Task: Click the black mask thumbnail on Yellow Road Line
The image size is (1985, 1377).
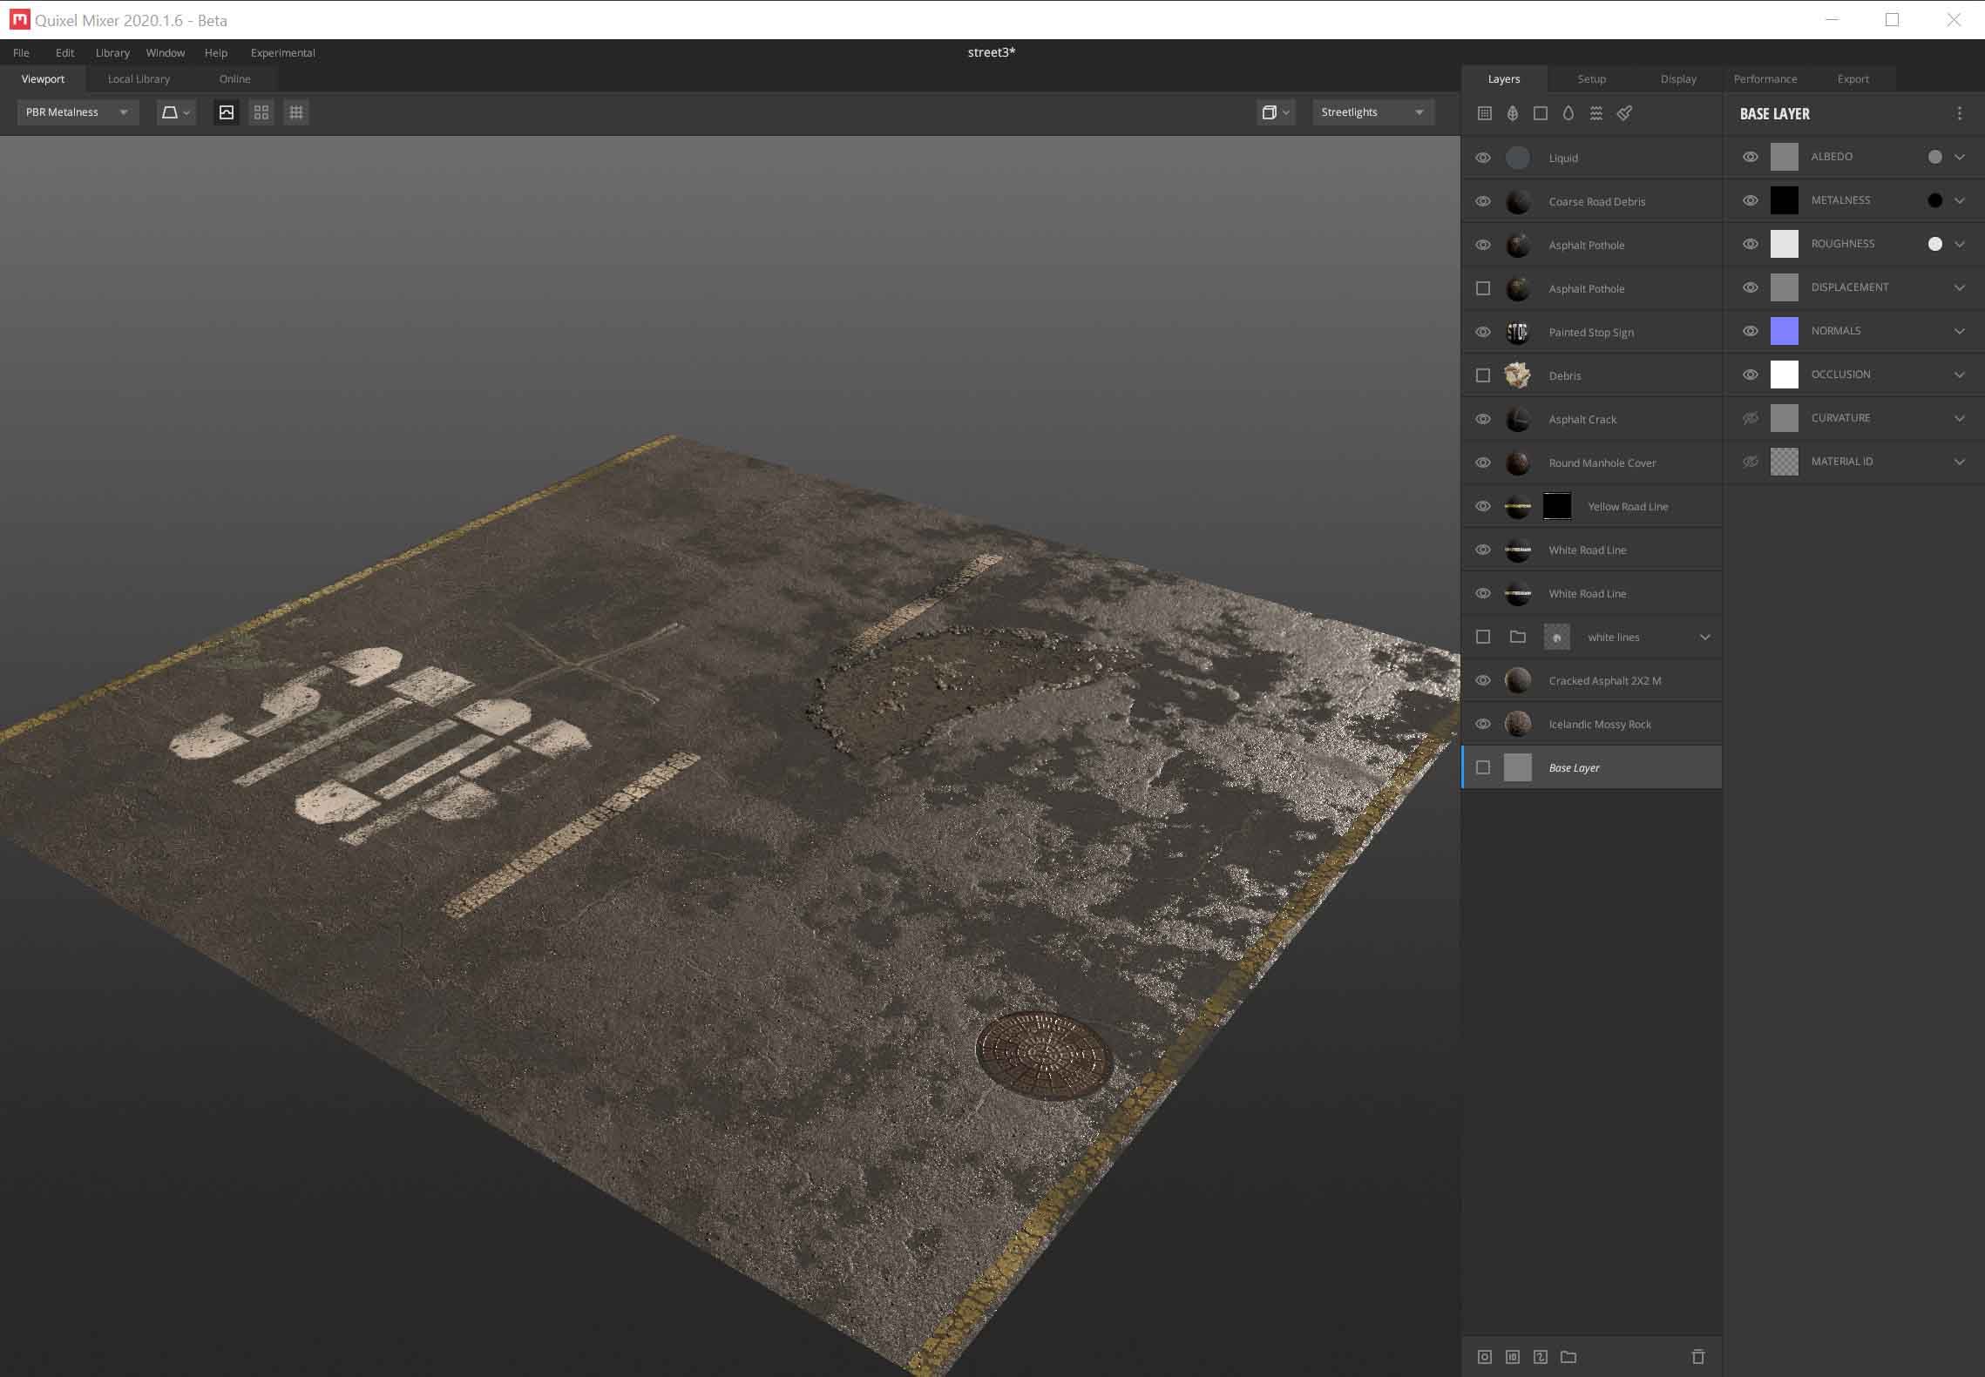Action: (1557, 506)
